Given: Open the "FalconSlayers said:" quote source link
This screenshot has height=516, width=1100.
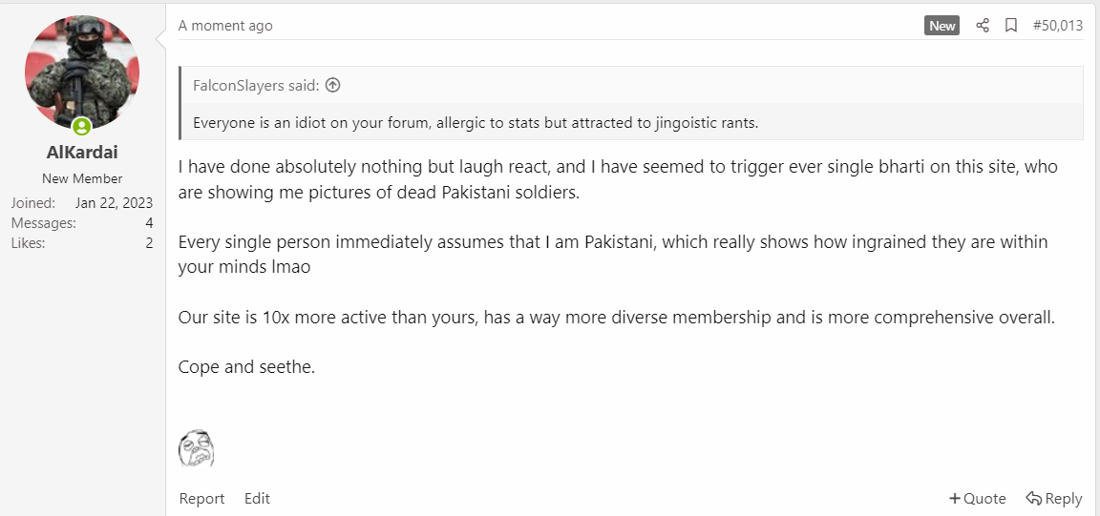Looking at the screenshot, I should (256, 86).
